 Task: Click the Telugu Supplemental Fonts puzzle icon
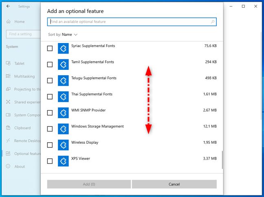tap(63, 80)
